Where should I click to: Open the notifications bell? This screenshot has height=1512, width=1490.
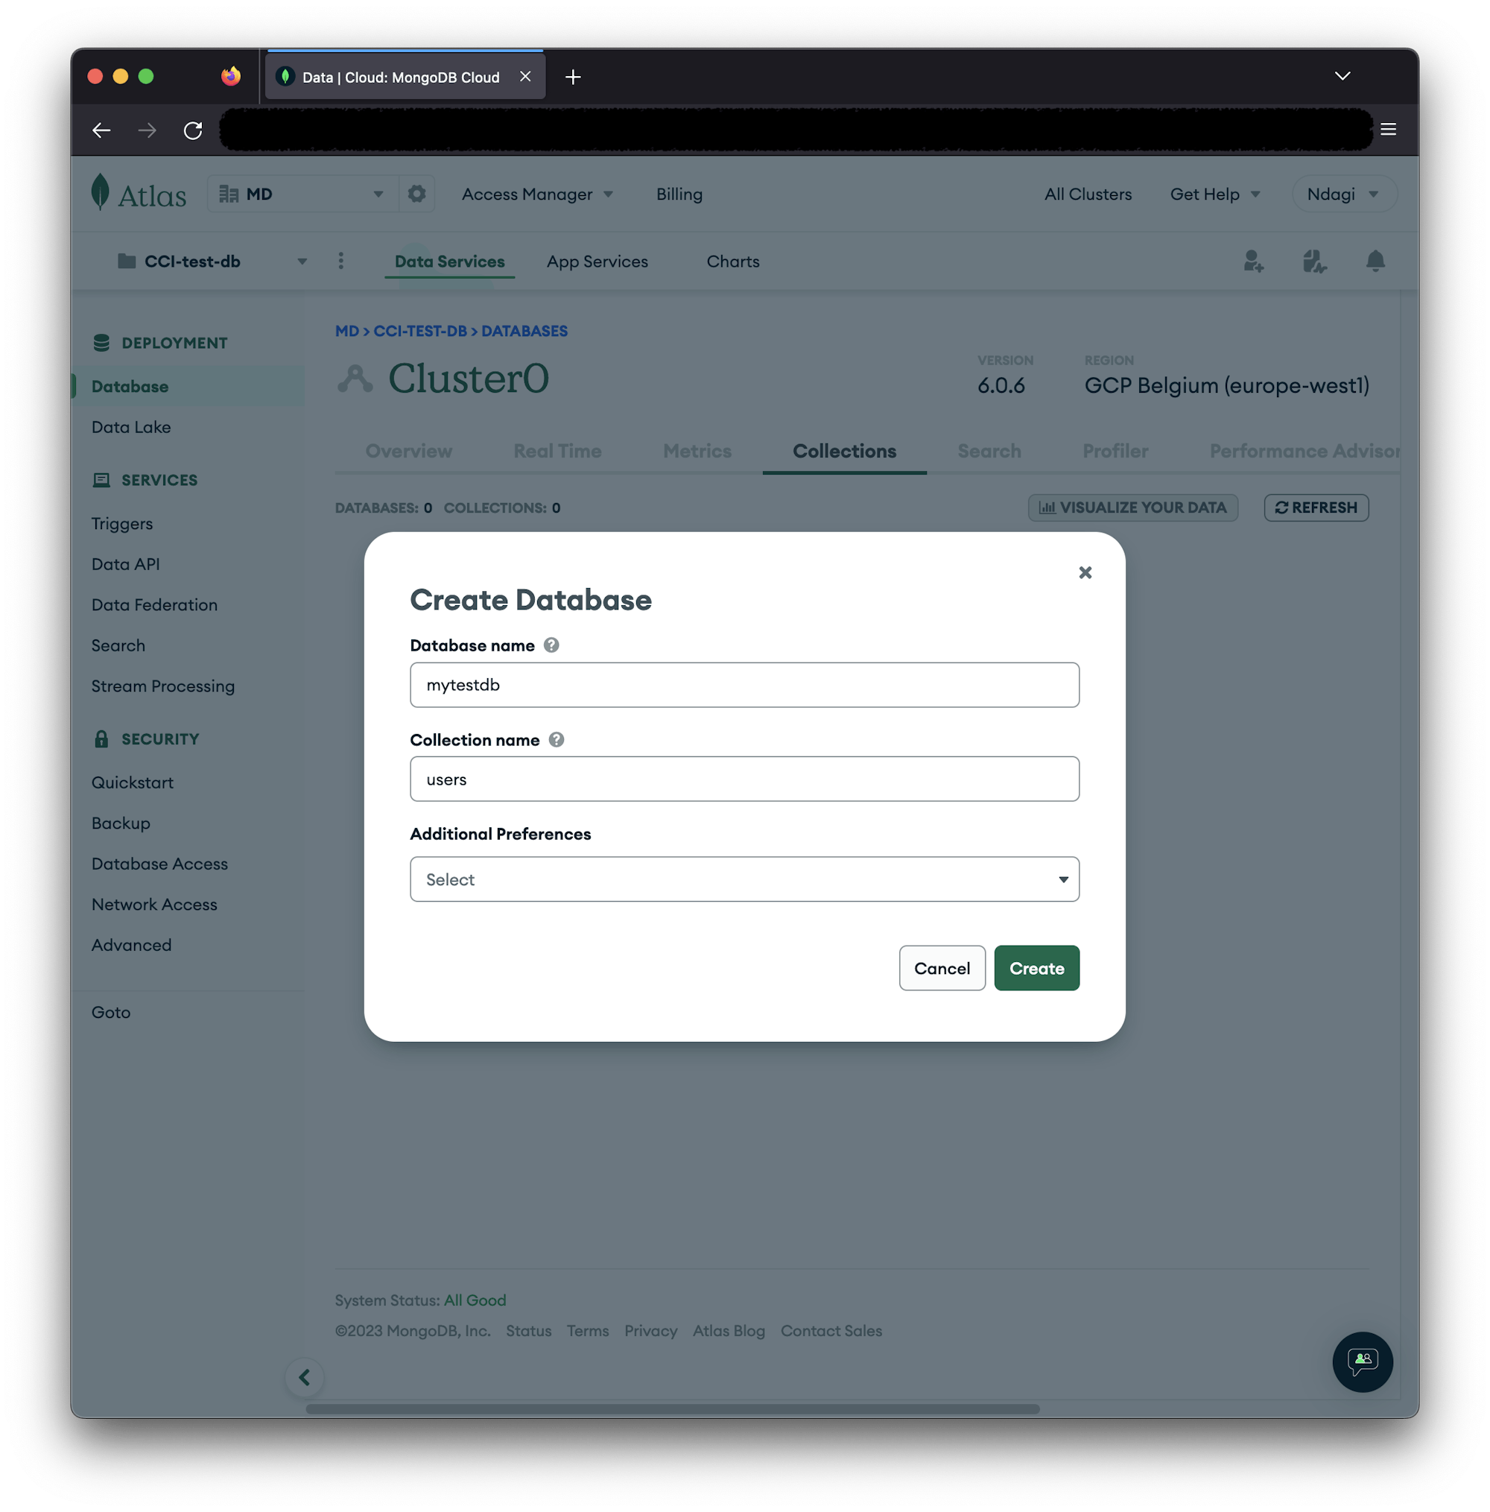tap(1375, 262)
